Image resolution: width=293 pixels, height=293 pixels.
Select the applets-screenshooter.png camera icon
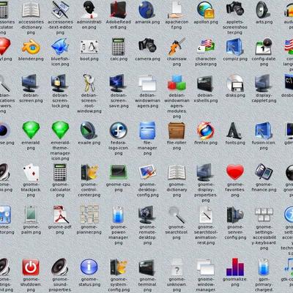[235, 9]
